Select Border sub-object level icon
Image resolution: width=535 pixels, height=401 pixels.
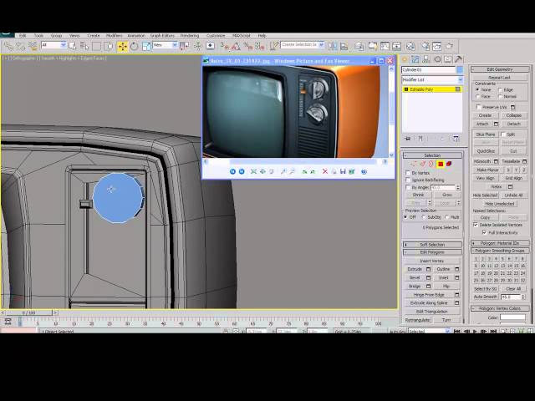pos(431,164)
